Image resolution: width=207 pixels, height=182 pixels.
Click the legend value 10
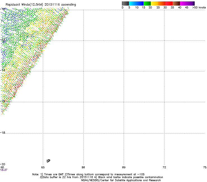point(137,8)
